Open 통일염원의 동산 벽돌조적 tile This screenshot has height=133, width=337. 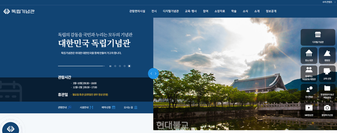click(x=327, y=92)
